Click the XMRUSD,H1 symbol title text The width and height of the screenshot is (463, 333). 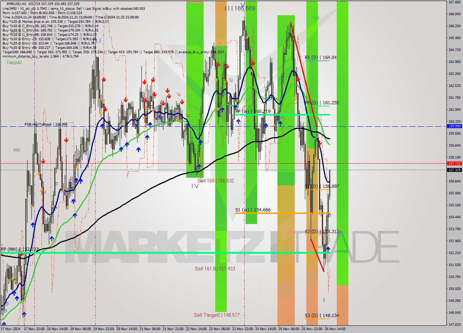(16, 4)
